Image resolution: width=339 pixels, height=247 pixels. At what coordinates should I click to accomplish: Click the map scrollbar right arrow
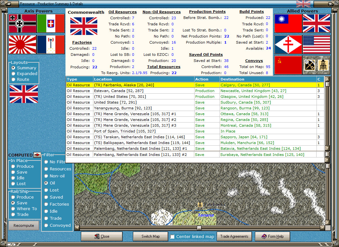coord(322,228)
